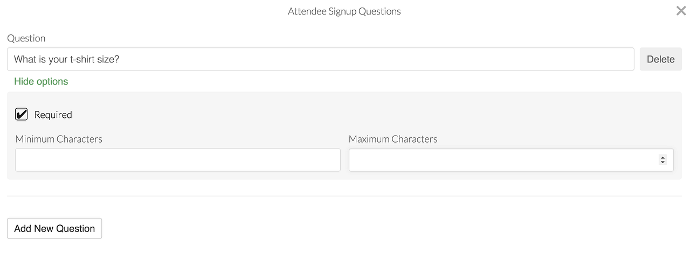Uncheck the Required checkbox
The width and height of the screenshot is (690, 260).
click(22, 114)
